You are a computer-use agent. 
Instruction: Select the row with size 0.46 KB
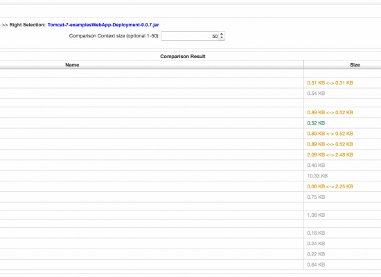tap(190, 166)
